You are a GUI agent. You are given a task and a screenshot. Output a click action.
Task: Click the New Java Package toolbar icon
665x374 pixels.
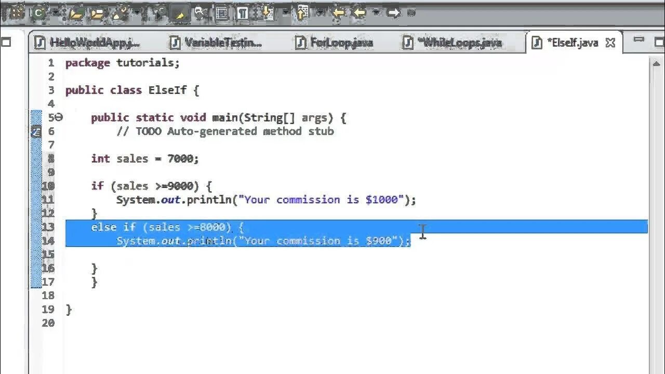[x=17, y=12]
